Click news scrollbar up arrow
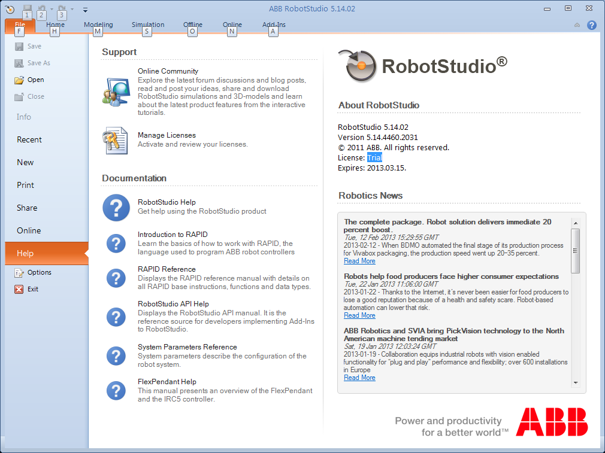605x453 pixels. [x=575, y=223]
